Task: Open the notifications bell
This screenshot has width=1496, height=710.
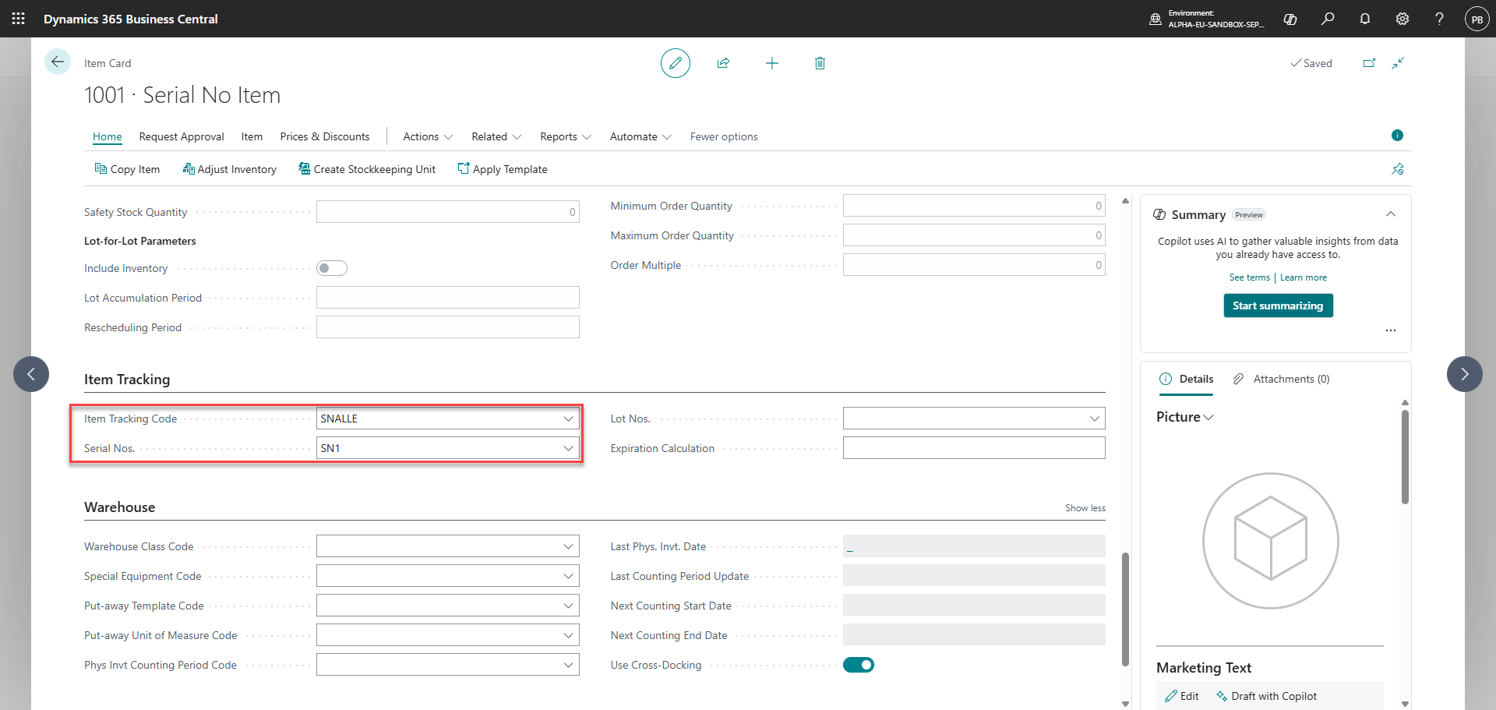Action: click(x=1365, y=19)
